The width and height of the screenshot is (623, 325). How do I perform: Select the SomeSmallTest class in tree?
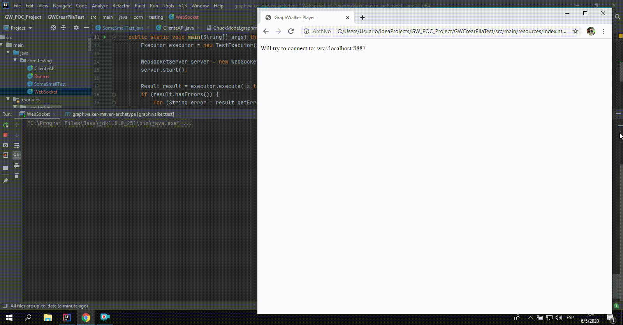point(50,84)
